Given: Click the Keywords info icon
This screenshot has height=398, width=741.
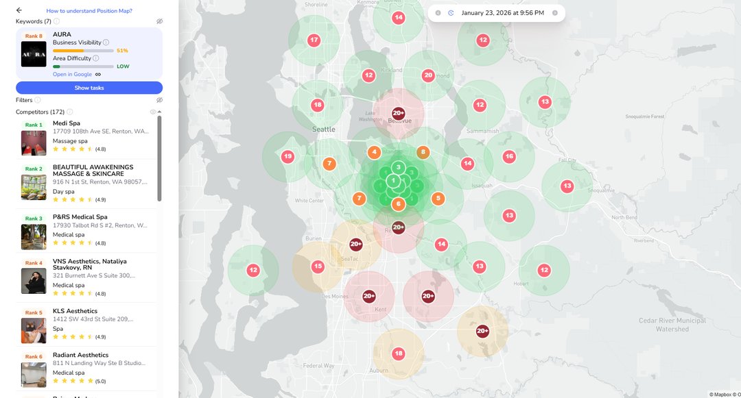Looking at the screenshot, I should pos(56,22).
